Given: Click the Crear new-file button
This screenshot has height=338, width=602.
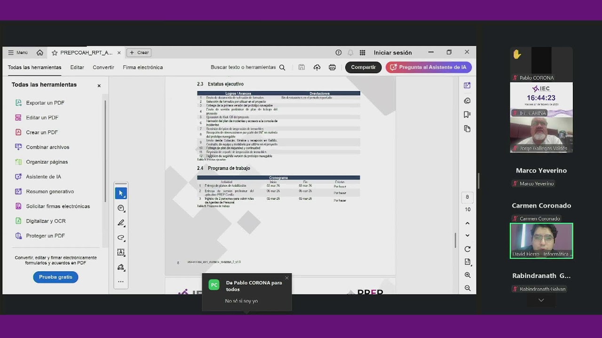Looking at the screenshot, I should pos(139,53).
